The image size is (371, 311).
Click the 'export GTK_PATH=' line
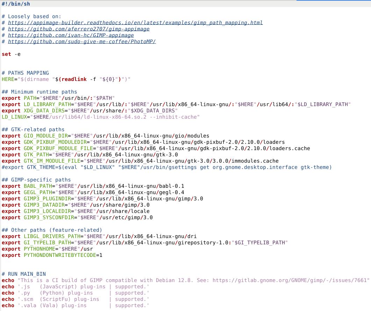[x=90, y=155]
